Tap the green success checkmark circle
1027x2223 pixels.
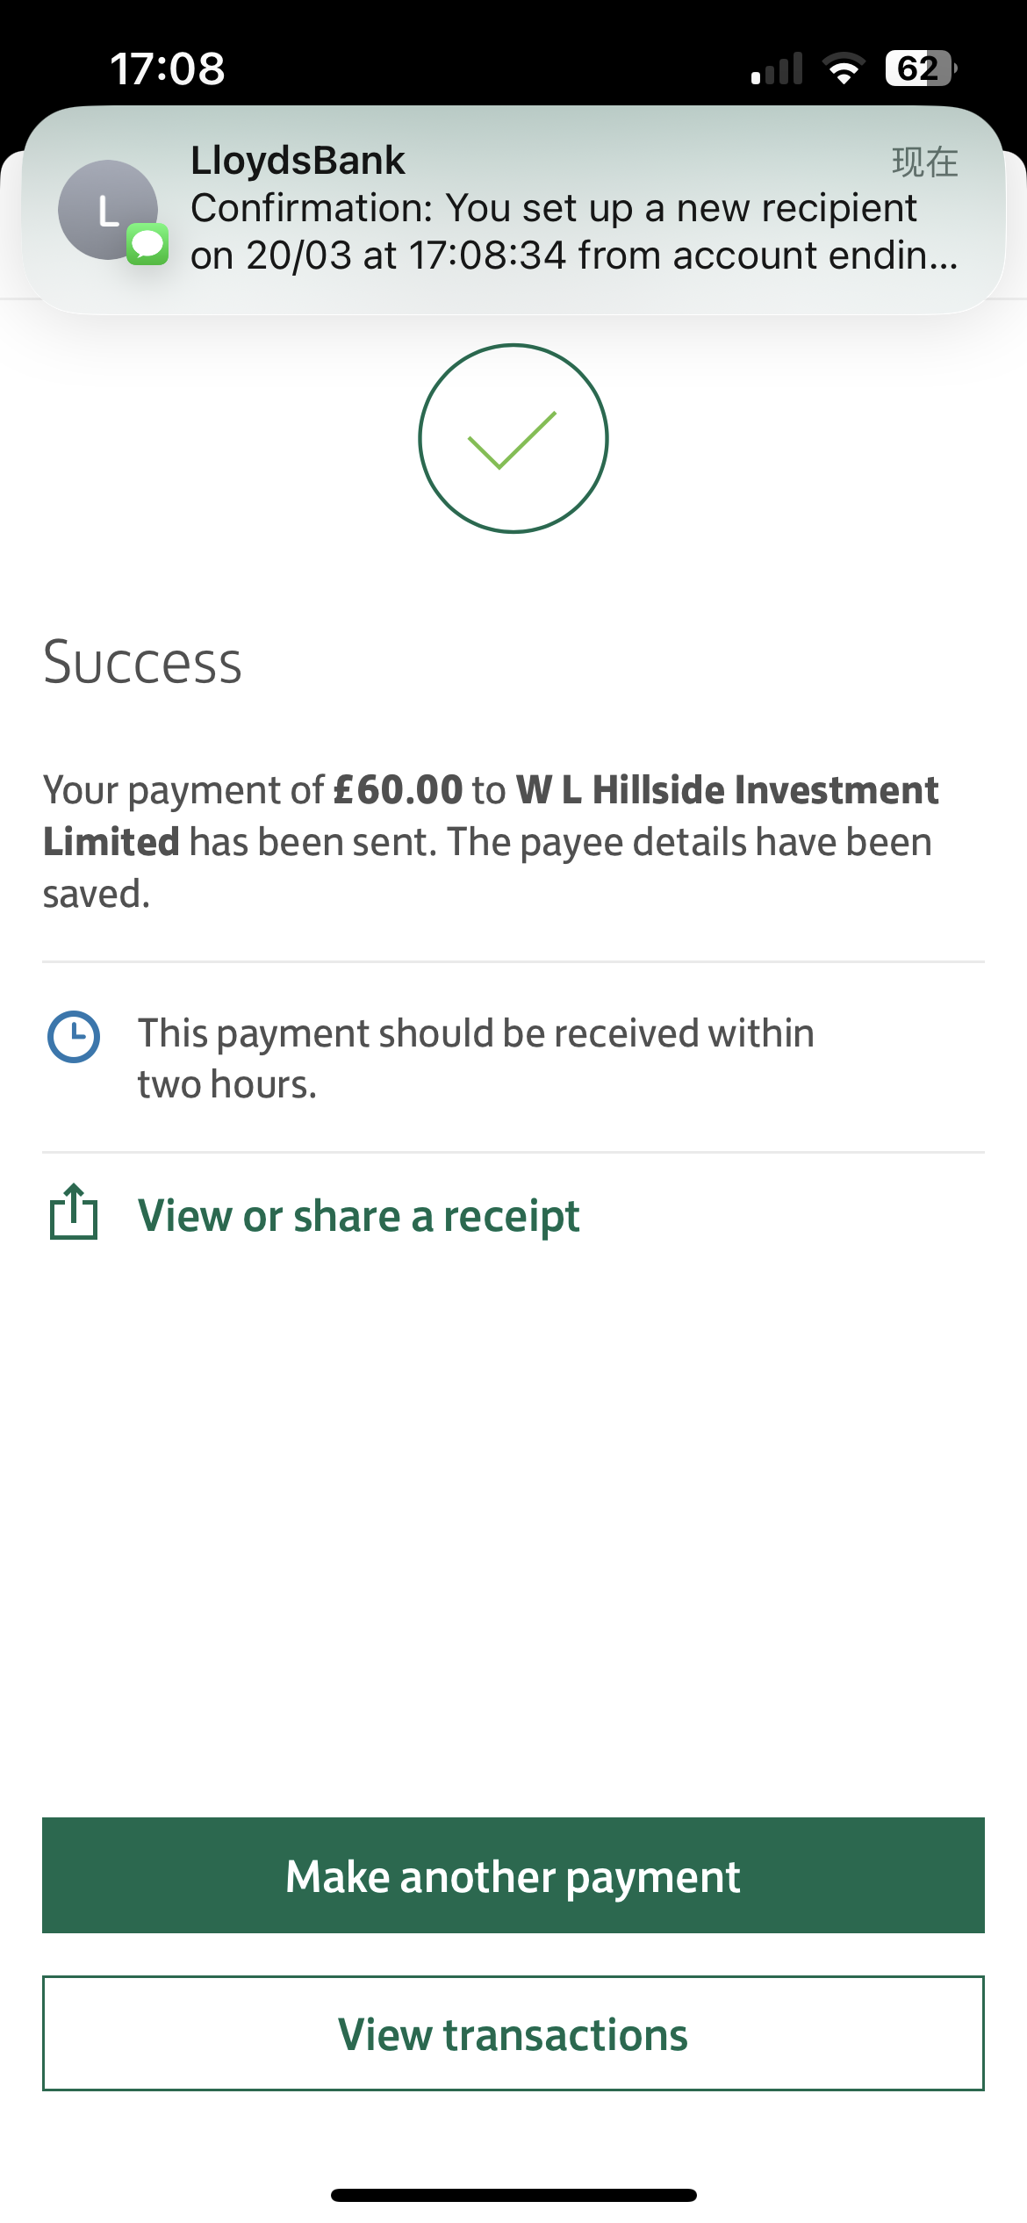coord(513,438)
